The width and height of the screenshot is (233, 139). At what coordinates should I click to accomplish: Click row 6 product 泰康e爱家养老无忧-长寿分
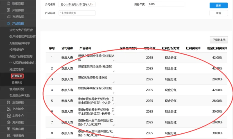pyautogui.click(x=96, y=111)
